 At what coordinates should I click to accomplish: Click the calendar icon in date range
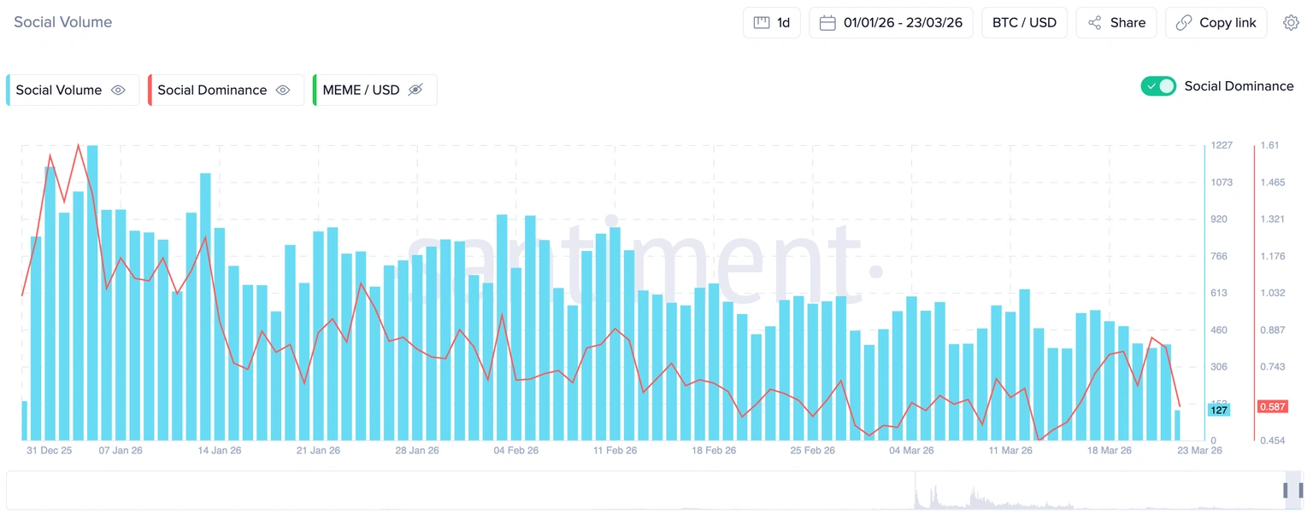pos(827,23)
